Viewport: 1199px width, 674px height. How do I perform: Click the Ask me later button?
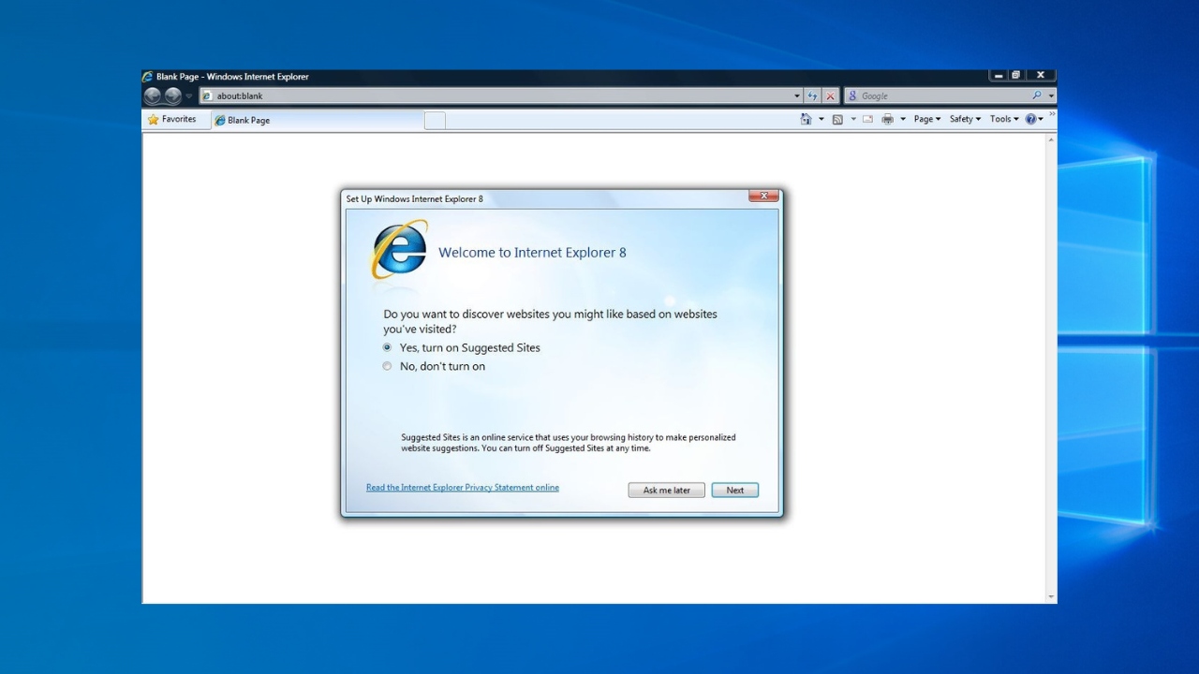click(667, 491)
